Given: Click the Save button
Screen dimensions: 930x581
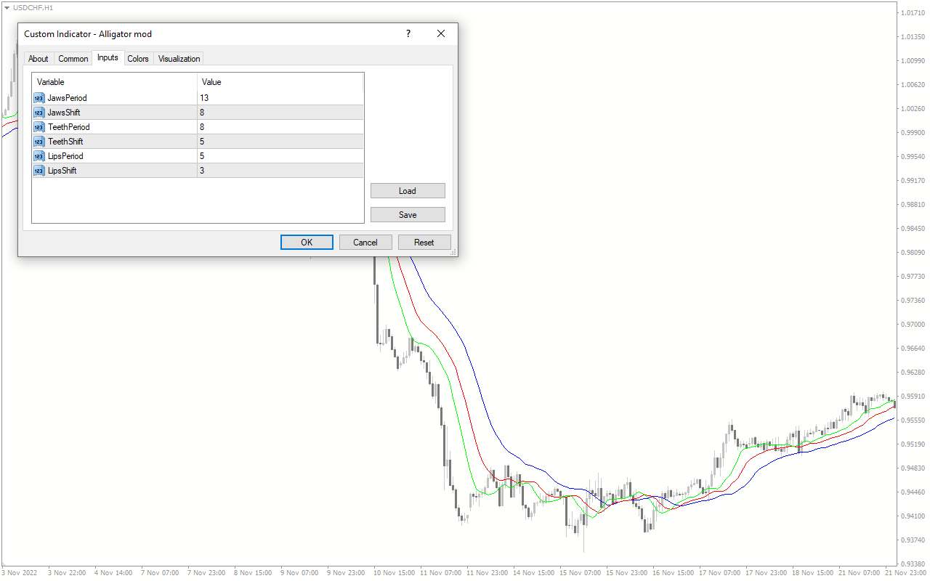Looking at the screenshot, I should [x=408, y=215].
